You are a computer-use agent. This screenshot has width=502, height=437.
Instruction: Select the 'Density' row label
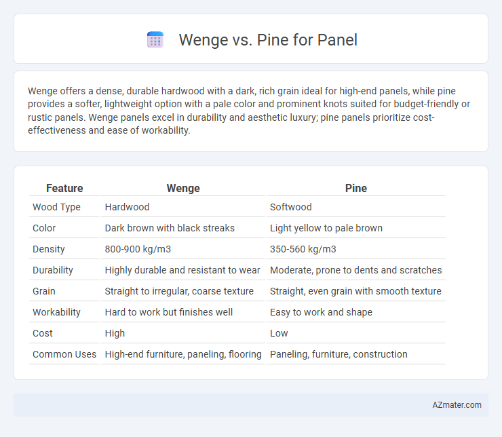click(49, 250)
